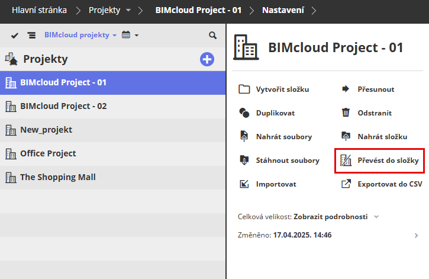Select BIMcloud Project - 01 in list
This screenshot has height=279, width=429.
112,83
